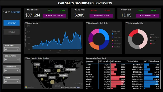Screen dimensions: 163x92
Task: Click the $28K MTD avg price value
Action: point(79,15)
